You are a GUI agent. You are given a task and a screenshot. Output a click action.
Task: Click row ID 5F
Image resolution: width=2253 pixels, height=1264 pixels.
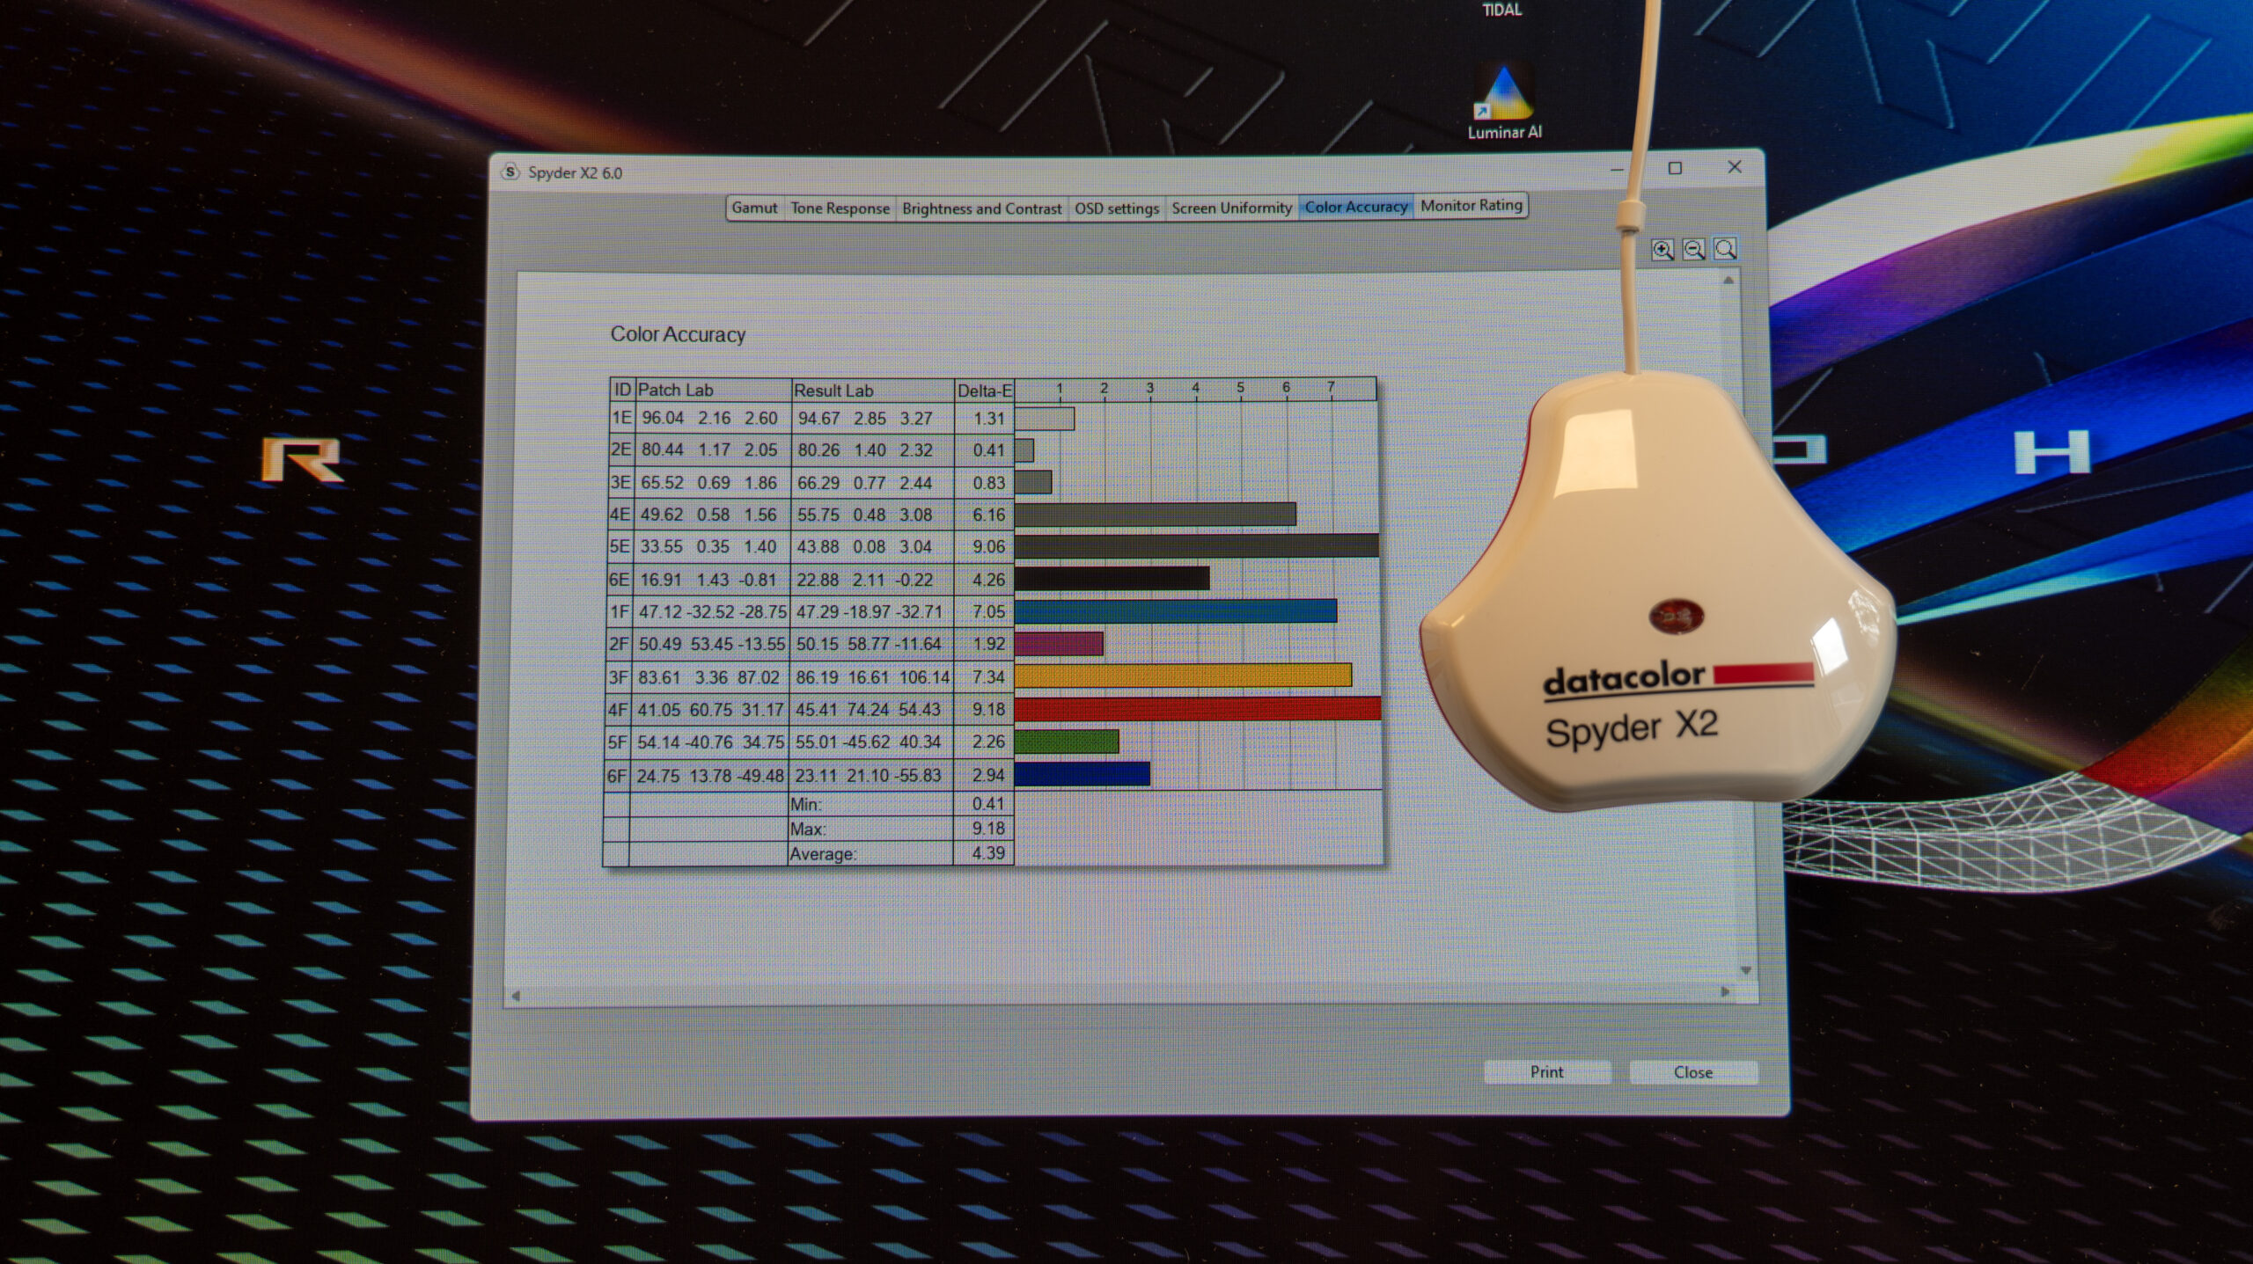(x=618, y=742)
